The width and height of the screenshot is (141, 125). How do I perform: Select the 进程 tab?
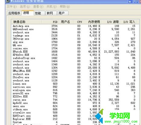[27, 13]
